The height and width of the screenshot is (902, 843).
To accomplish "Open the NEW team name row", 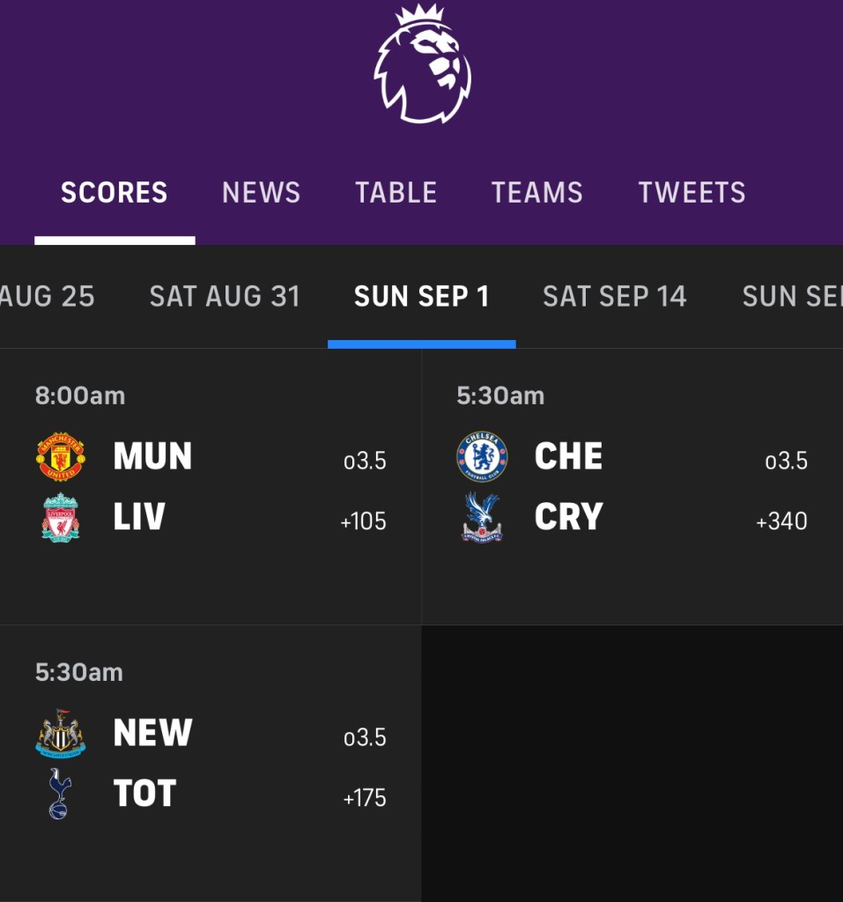I will tap(152, 733).
